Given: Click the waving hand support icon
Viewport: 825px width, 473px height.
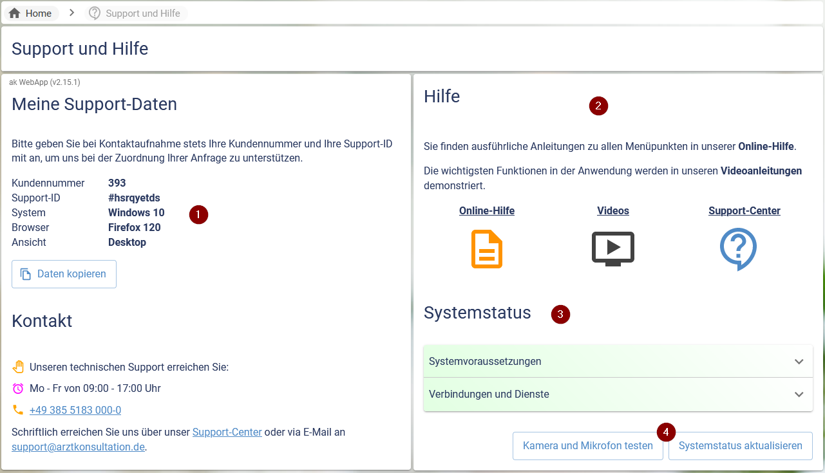Looking at the screenshot, I should coord(18,367).
